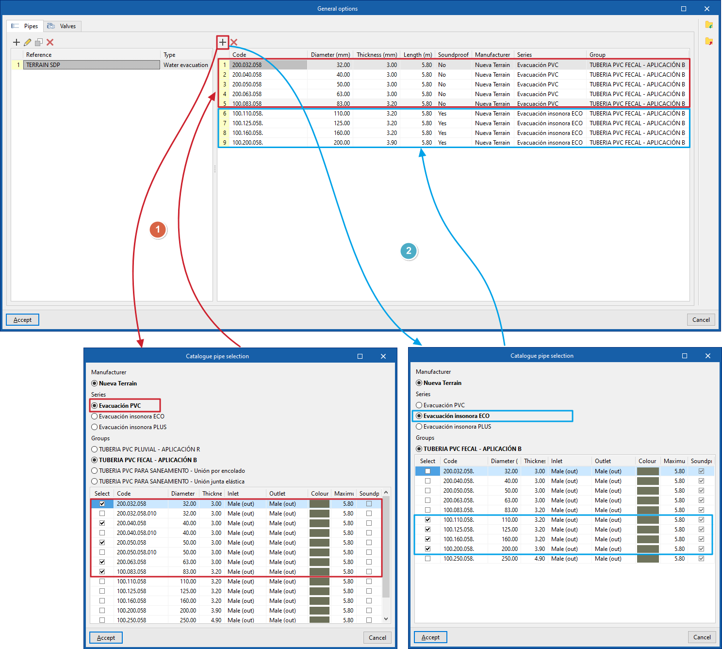Select the Unión por encolado saneamiento group

(168, 471)
